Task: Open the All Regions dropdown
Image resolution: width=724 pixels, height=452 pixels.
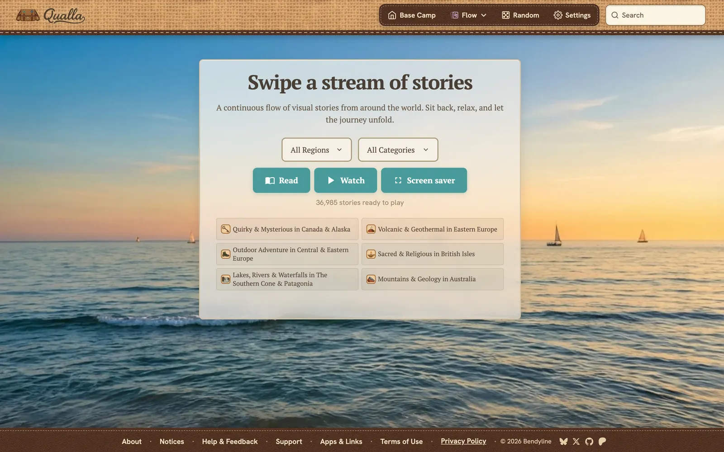Action: (317, 150)
